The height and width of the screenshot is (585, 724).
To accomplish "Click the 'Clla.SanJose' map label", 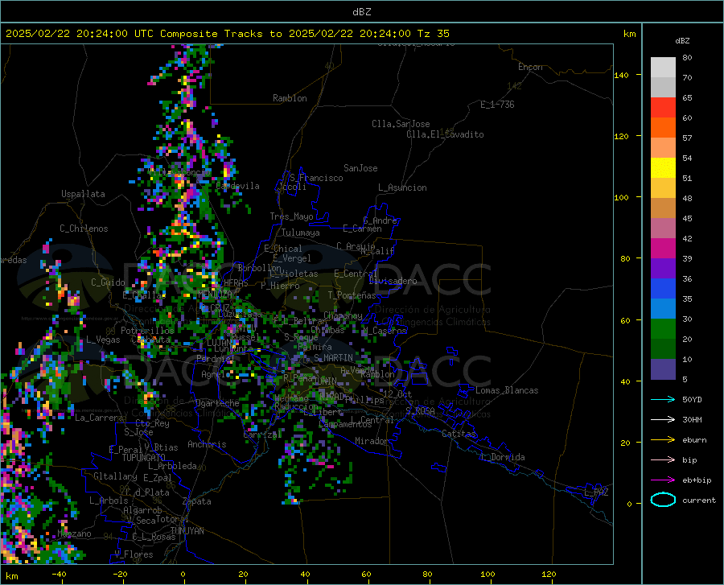I will tap(401, 124).
